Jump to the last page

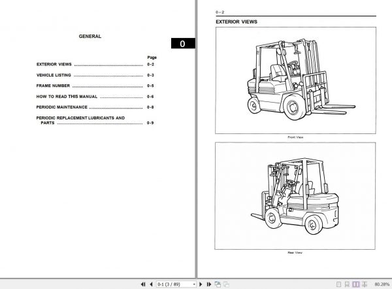point(209,284)
